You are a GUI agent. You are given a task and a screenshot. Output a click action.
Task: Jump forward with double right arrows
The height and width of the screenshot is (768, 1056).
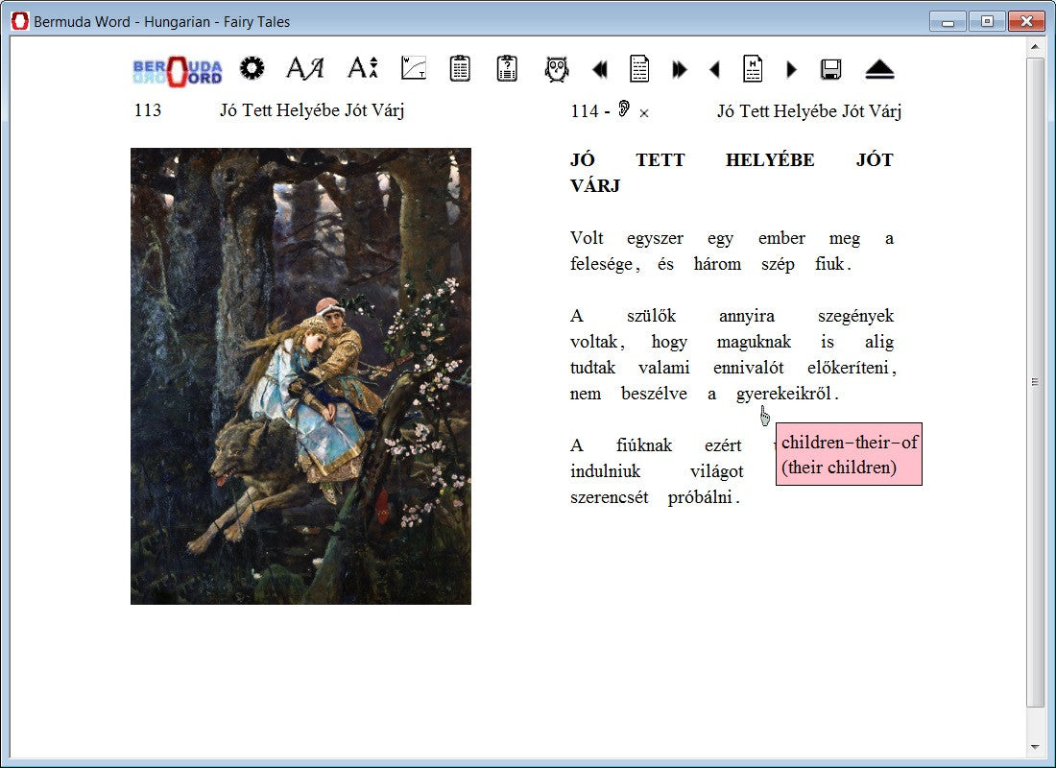[680, 69]
